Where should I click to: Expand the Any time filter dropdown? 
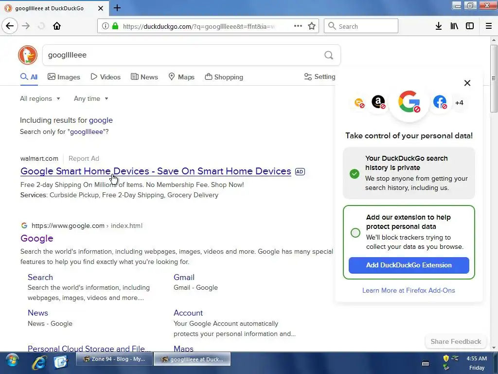tap(91, 98)
